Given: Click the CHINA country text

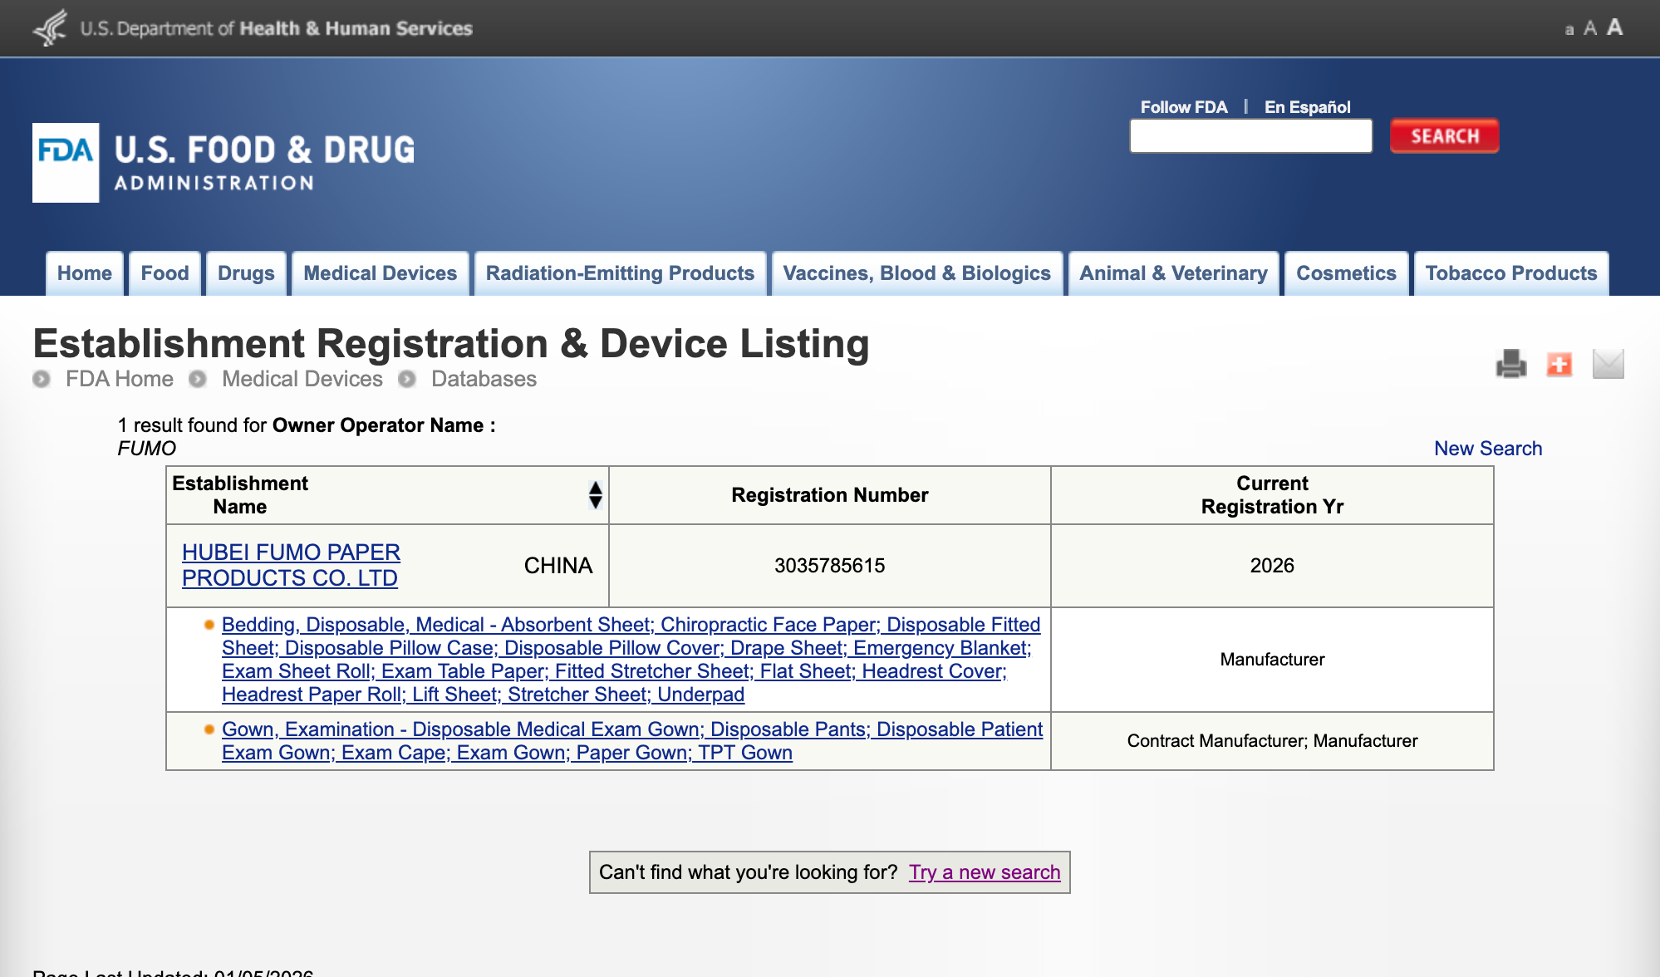Looking at the screenshot, I should click(x=558, y=566).
